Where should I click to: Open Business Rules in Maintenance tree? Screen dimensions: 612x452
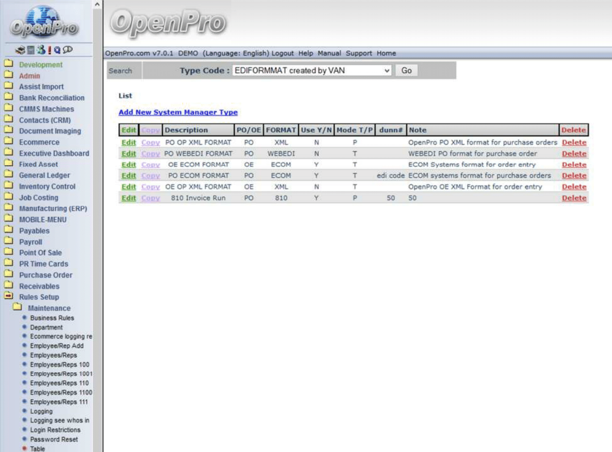(52, 318)
